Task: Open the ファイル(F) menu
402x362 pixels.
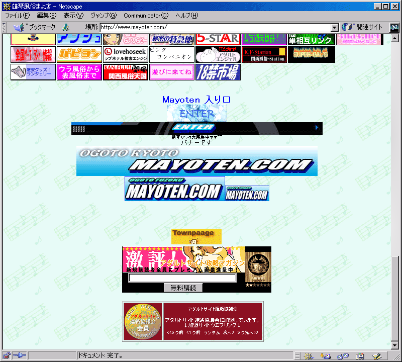Action: tap(18, 16)
